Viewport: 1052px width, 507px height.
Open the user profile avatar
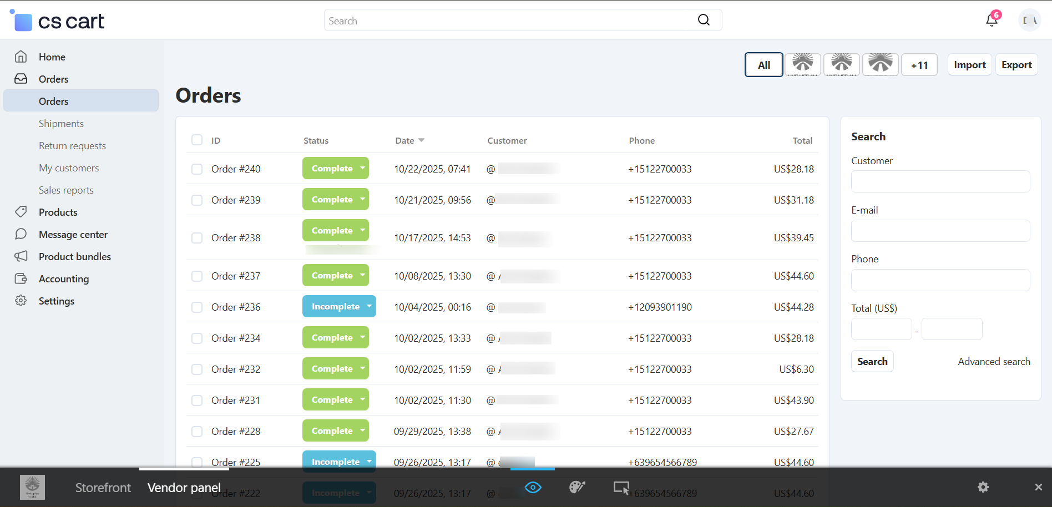click(1029, 21)
